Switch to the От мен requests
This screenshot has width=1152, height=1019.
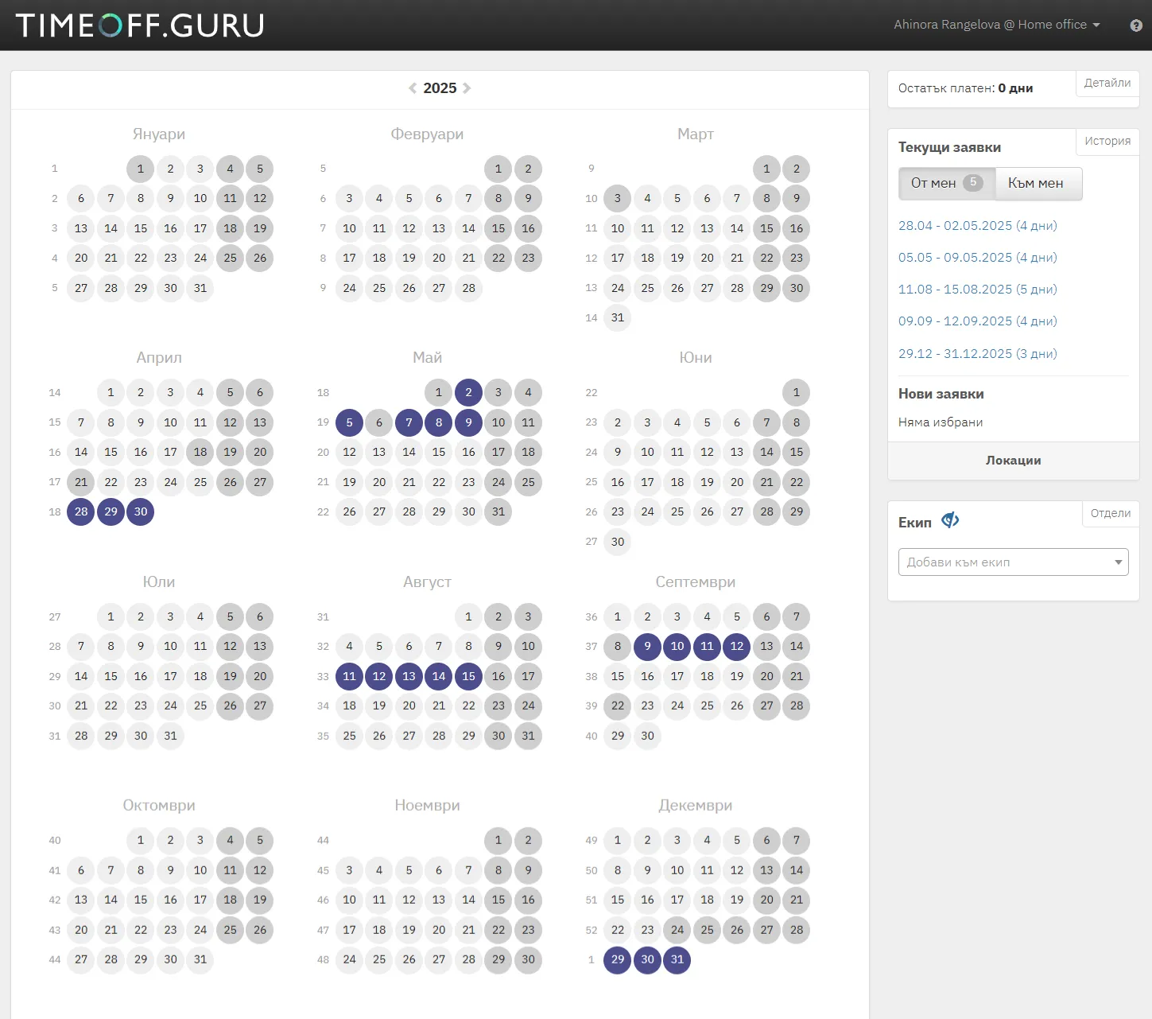947,184
